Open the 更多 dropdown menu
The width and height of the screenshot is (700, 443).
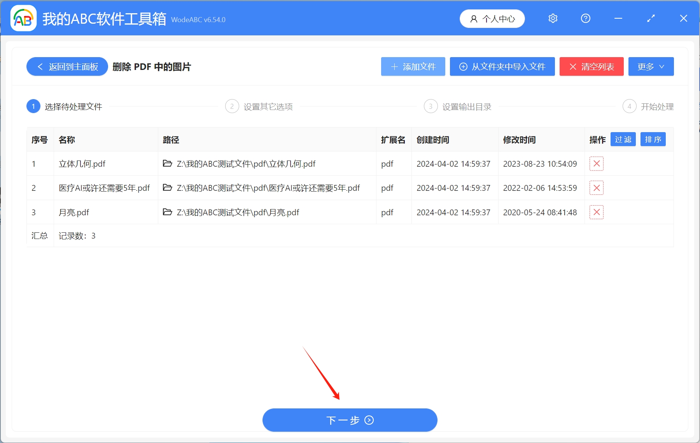click(x=651, y=66)
